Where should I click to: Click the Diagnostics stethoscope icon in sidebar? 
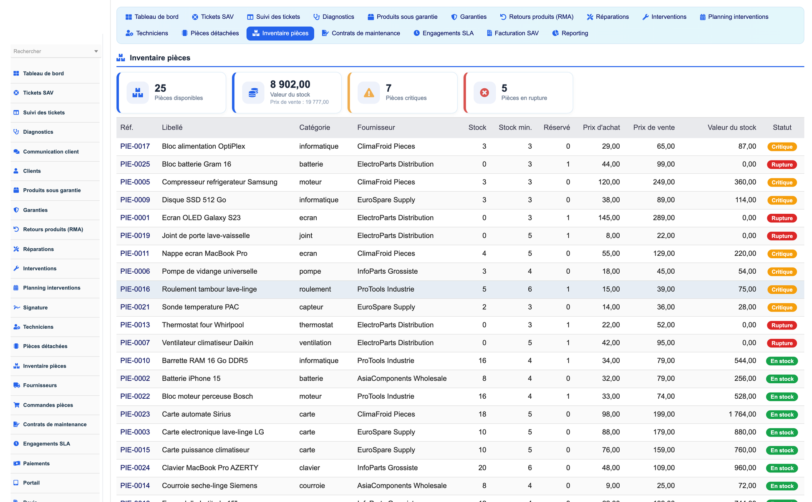[x=16, y=132]
